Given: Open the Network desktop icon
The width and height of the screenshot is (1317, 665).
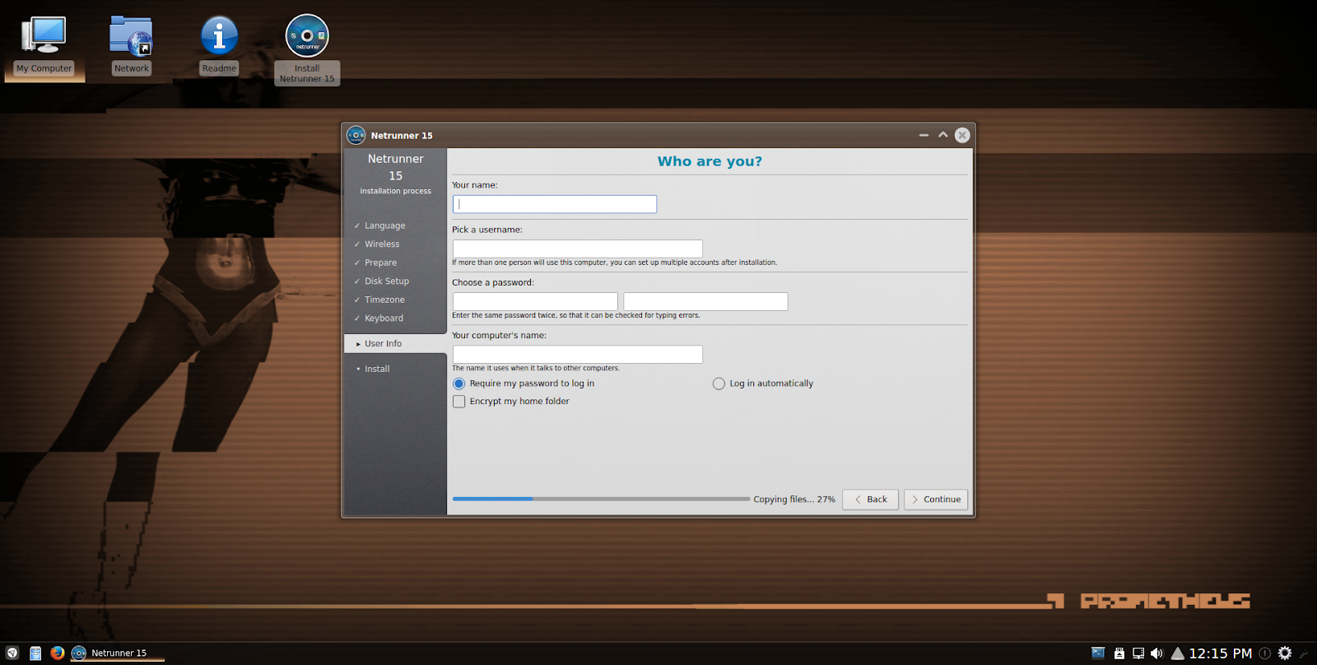Looking at the screenshot, I should tap(132, 45).
